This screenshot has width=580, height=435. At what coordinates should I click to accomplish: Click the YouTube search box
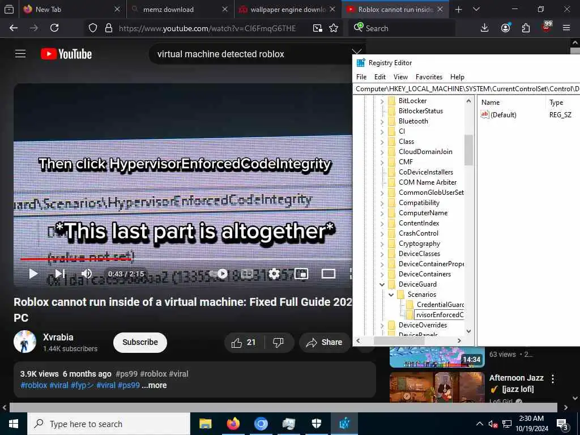pyautogui.click(x=251, y=54)
